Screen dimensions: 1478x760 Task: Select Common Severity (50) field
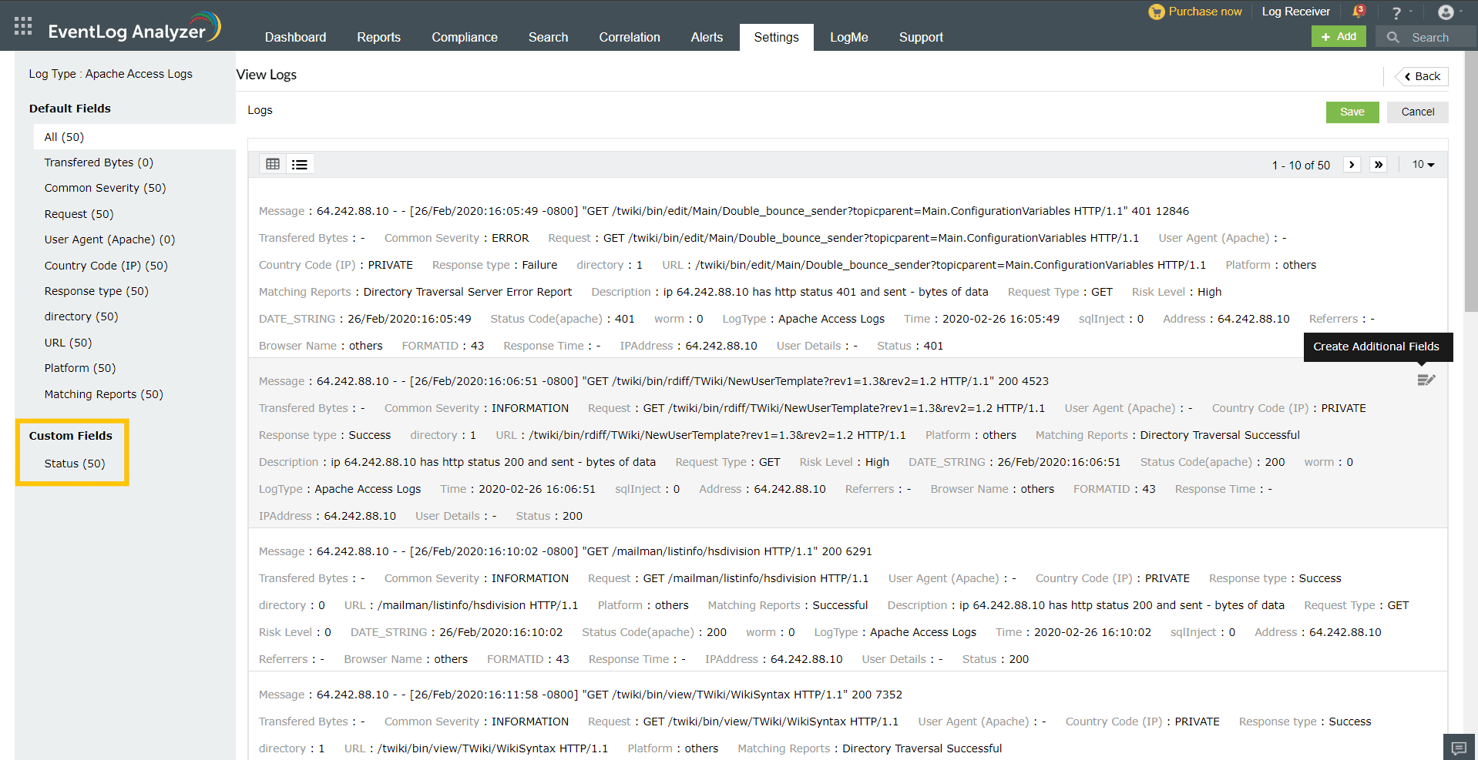tap(105, 188)
